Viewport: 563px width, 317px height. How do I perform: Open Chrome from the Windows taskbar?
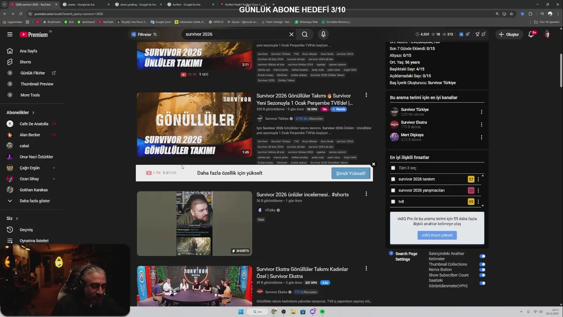click(x=274, y=312)
